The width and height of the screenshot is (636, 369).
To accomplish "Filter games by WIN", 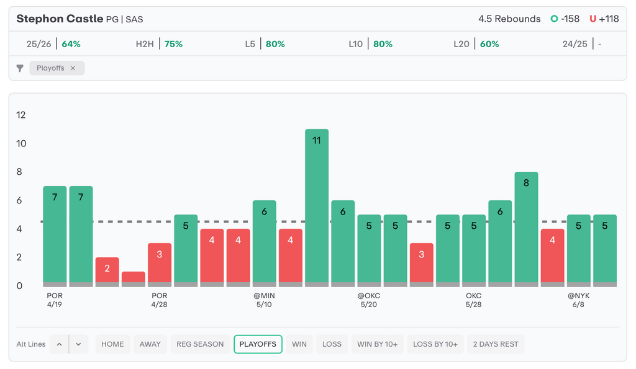I will [299, 344].
